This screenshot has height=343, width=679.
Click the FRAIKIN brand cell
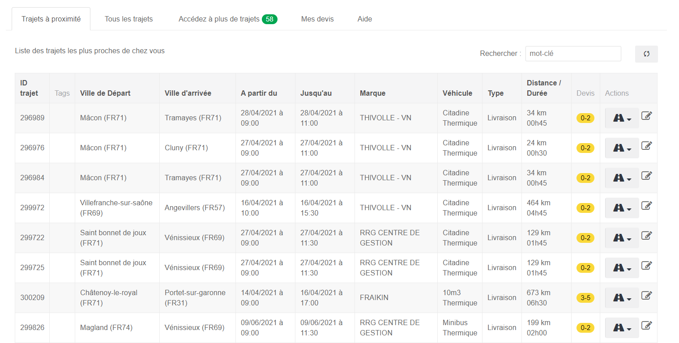[x=396, y=298]
